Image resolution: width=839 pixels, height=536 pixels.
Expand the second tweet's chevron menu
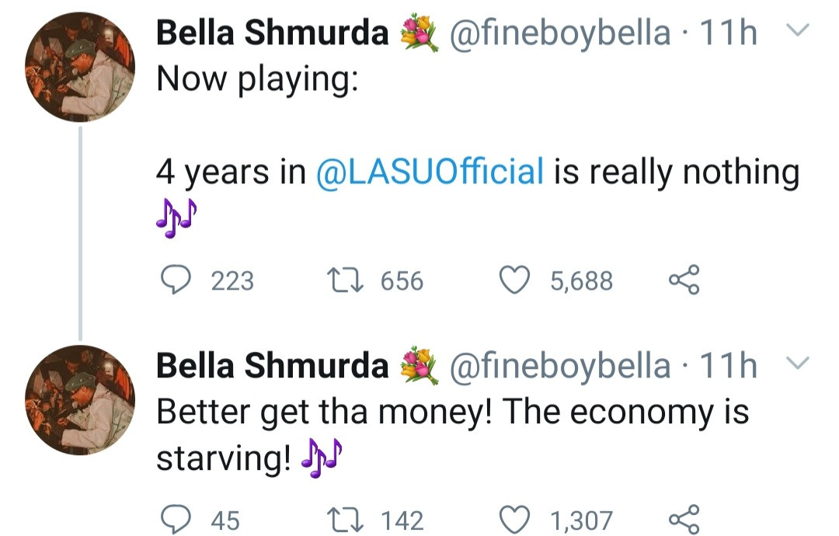coord(797,363)
